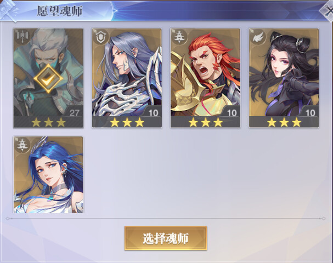Click the tower class icon on red-haired card
The image size is (333, 263).
pos(179,38)
